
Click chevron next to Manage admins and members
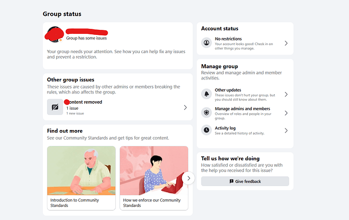coord(286,113)
